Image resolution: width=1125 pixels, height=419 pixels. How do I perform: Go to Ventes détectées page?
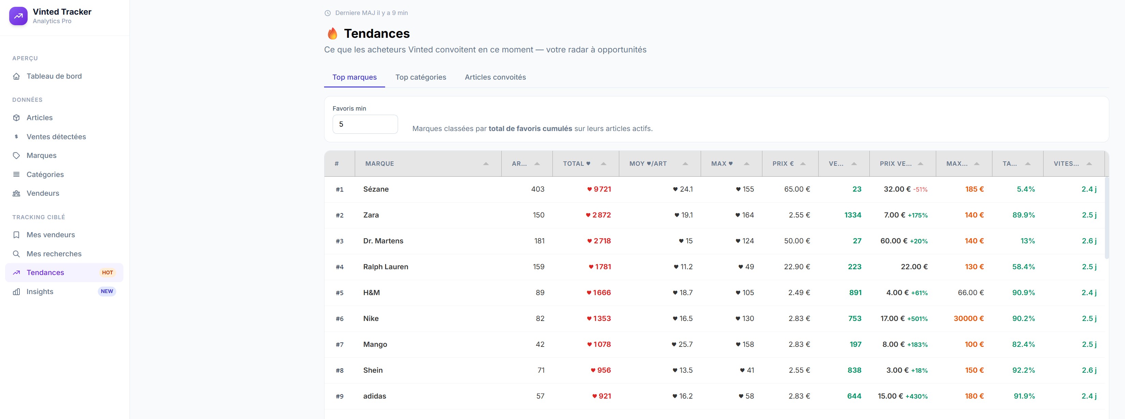[64, 136]
